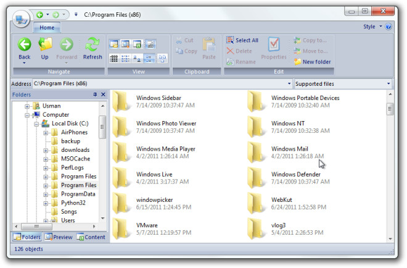
Task: Select the Windows NT folder icon
Action: 256,127
